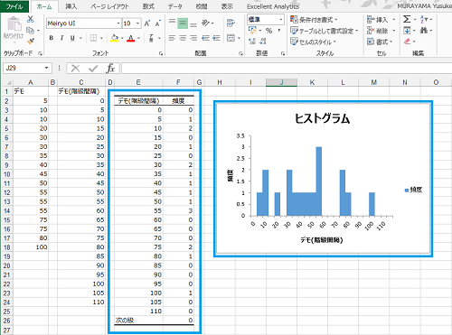The height and width of the screenshot is (335, 452).
Task: Open 条件付き書式 conditional formatting menu
Action: [x=314, y=20]
